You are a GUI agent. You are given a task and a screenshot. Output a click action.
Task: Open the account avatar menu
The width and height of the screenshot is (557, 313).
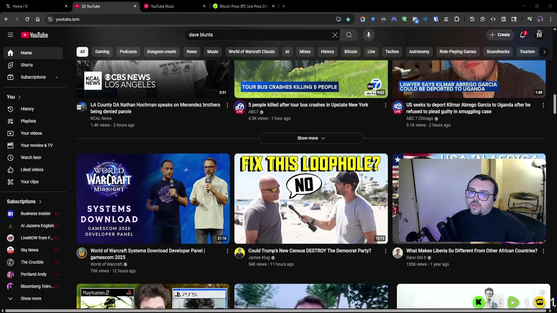(539, 35)
